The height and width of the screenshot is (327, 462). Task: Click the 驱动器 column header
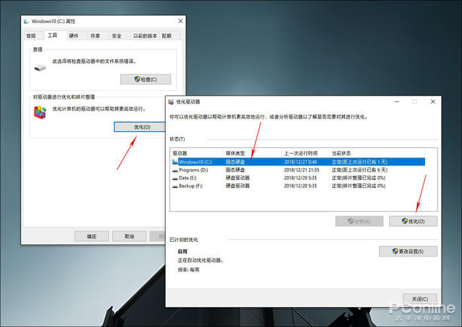tap(197, 153)
